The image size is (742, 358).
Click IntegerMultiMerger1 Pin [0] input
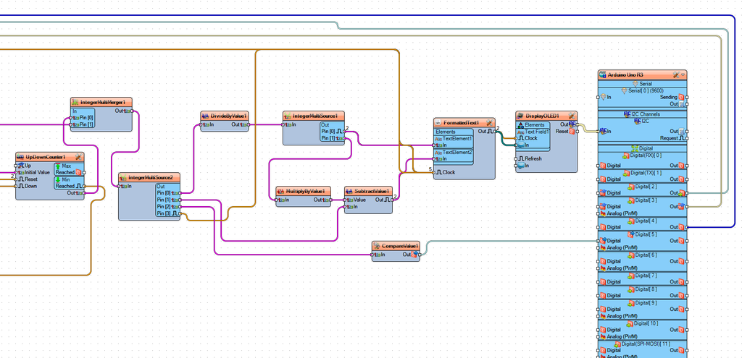pyautogui.click(x=71, y=118)
